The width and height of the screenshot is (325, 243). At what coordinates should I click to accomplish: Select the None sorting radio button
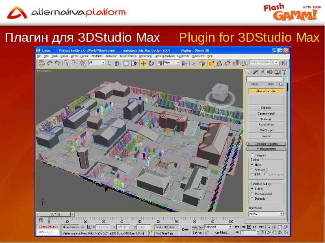(252, 165)
